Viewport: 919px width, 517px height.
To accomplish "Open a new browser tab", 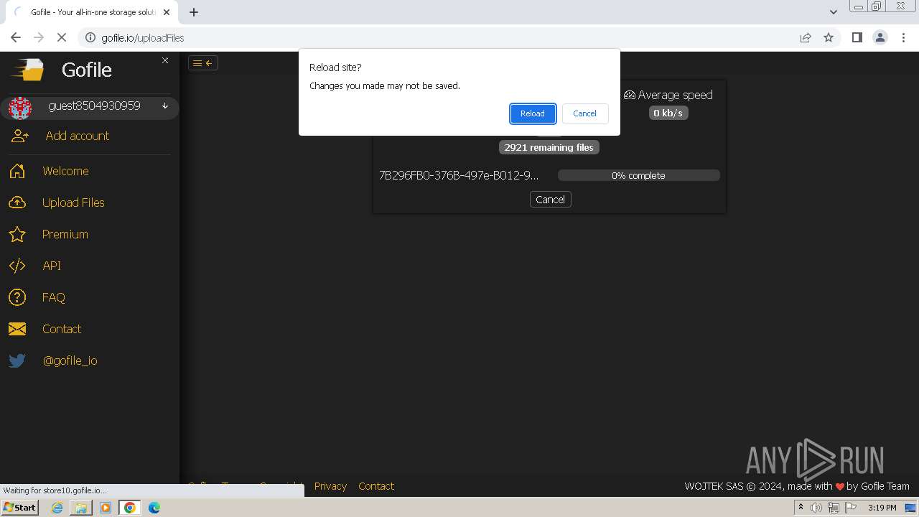I will (194, 12).
